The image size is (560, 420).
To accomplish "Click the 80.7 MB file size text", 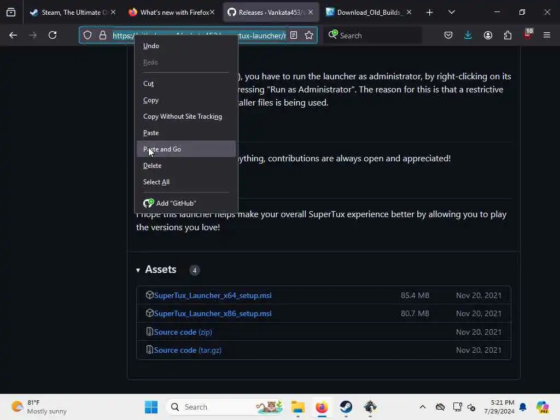I will click(415, 313).
